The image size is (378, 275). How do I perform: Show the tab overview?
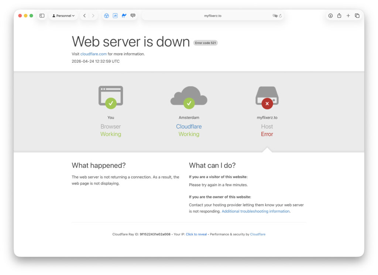click(357, 16)
